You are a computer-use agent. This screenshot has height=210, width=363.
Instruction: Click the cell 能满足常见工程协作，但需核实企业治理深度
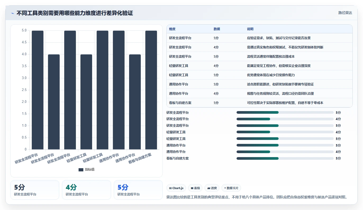coord(279,66)
